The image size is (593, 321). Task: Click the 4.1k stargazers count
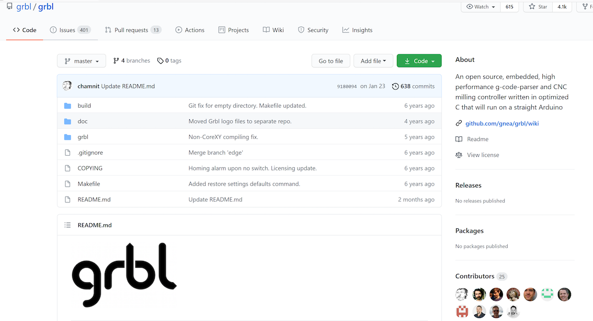click(x=562, y=7)
